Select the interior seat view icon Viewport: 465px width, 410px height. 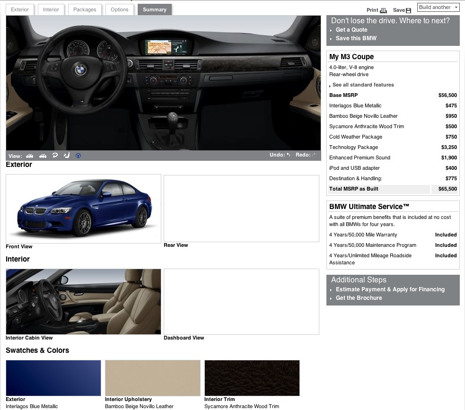tap(67, 155)
